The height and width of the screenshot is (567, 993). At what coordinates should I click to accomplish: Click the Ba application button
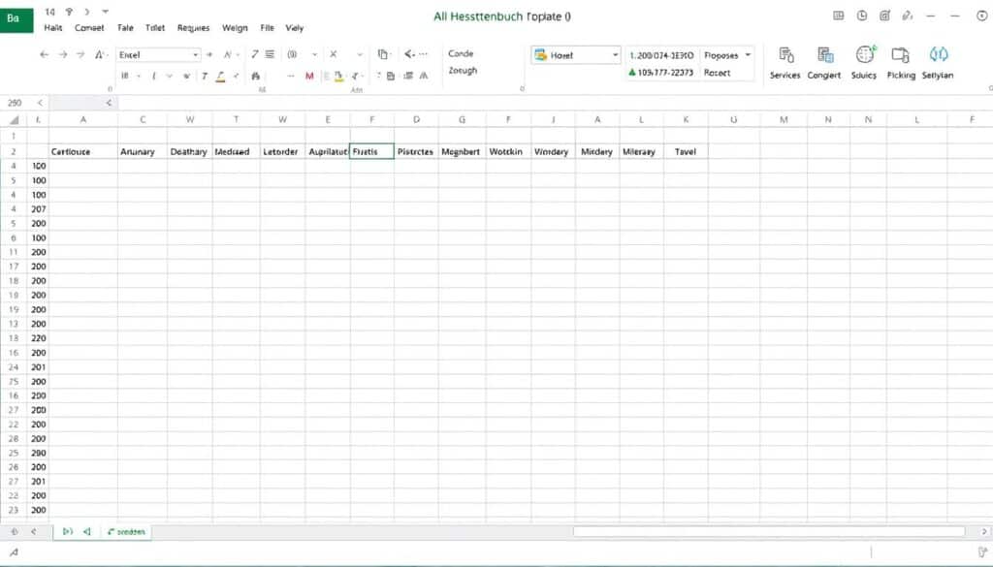[16, 18]
